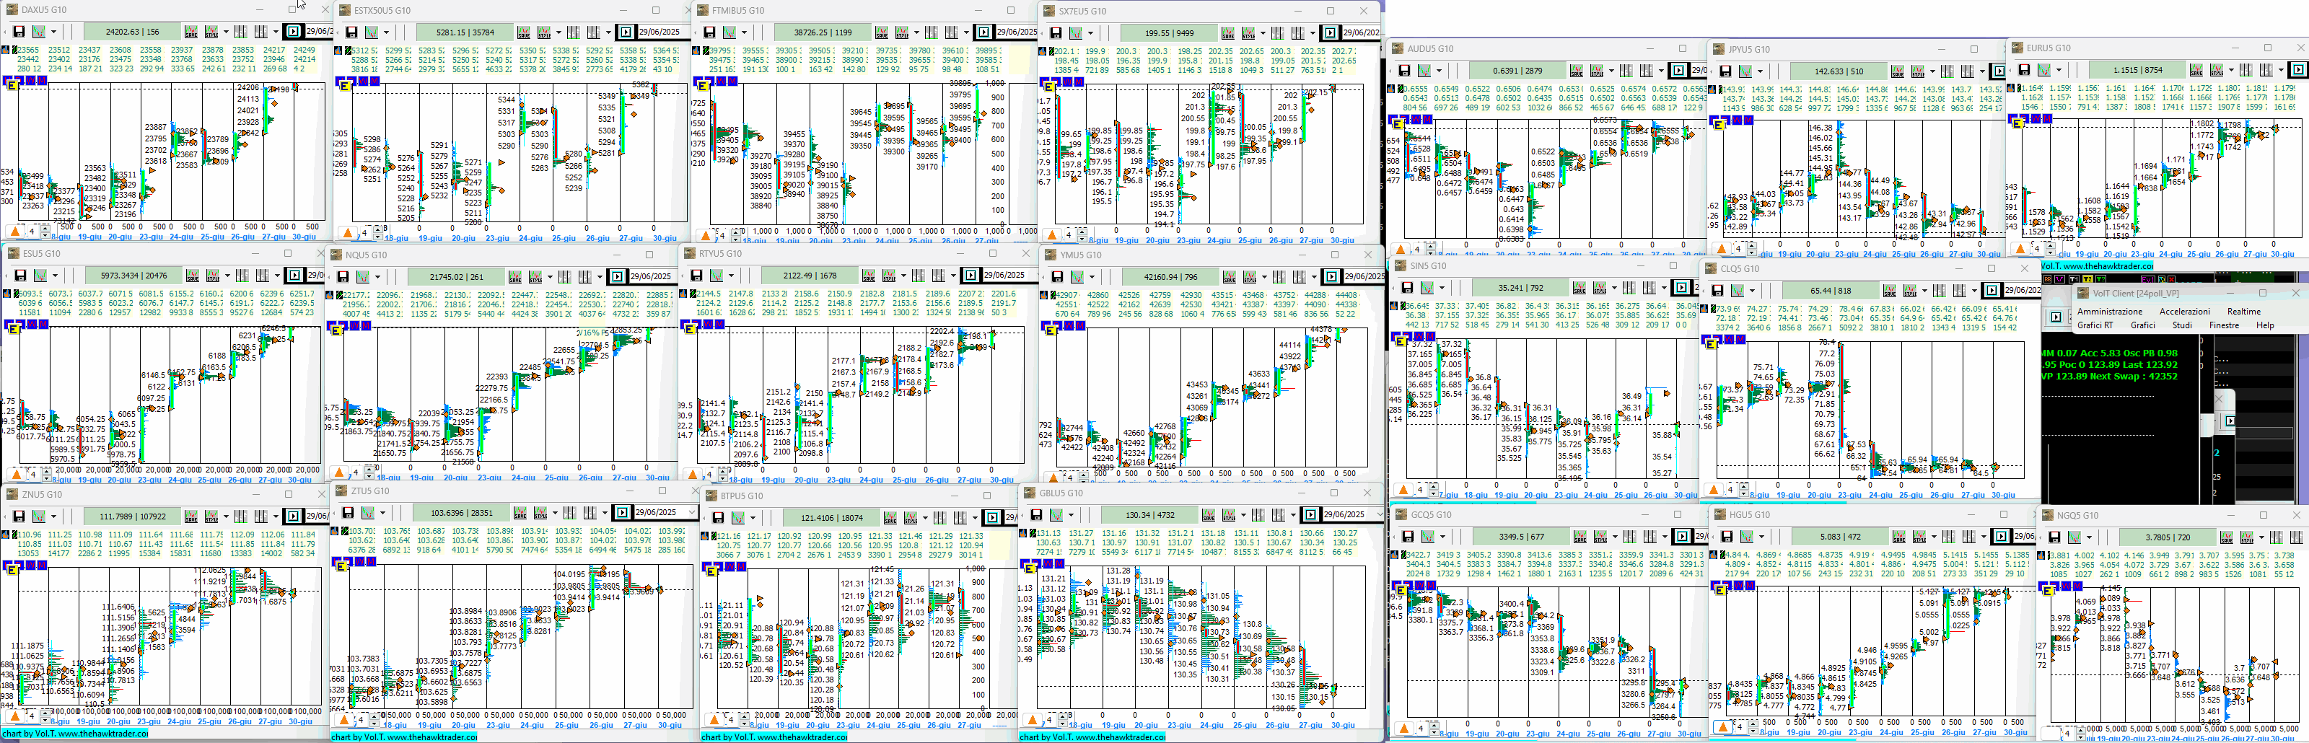Click the price button 5281.15 | 35784

[465, 32]
